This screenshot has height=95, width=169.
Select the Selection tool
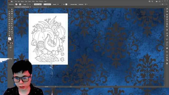point(10,9)
